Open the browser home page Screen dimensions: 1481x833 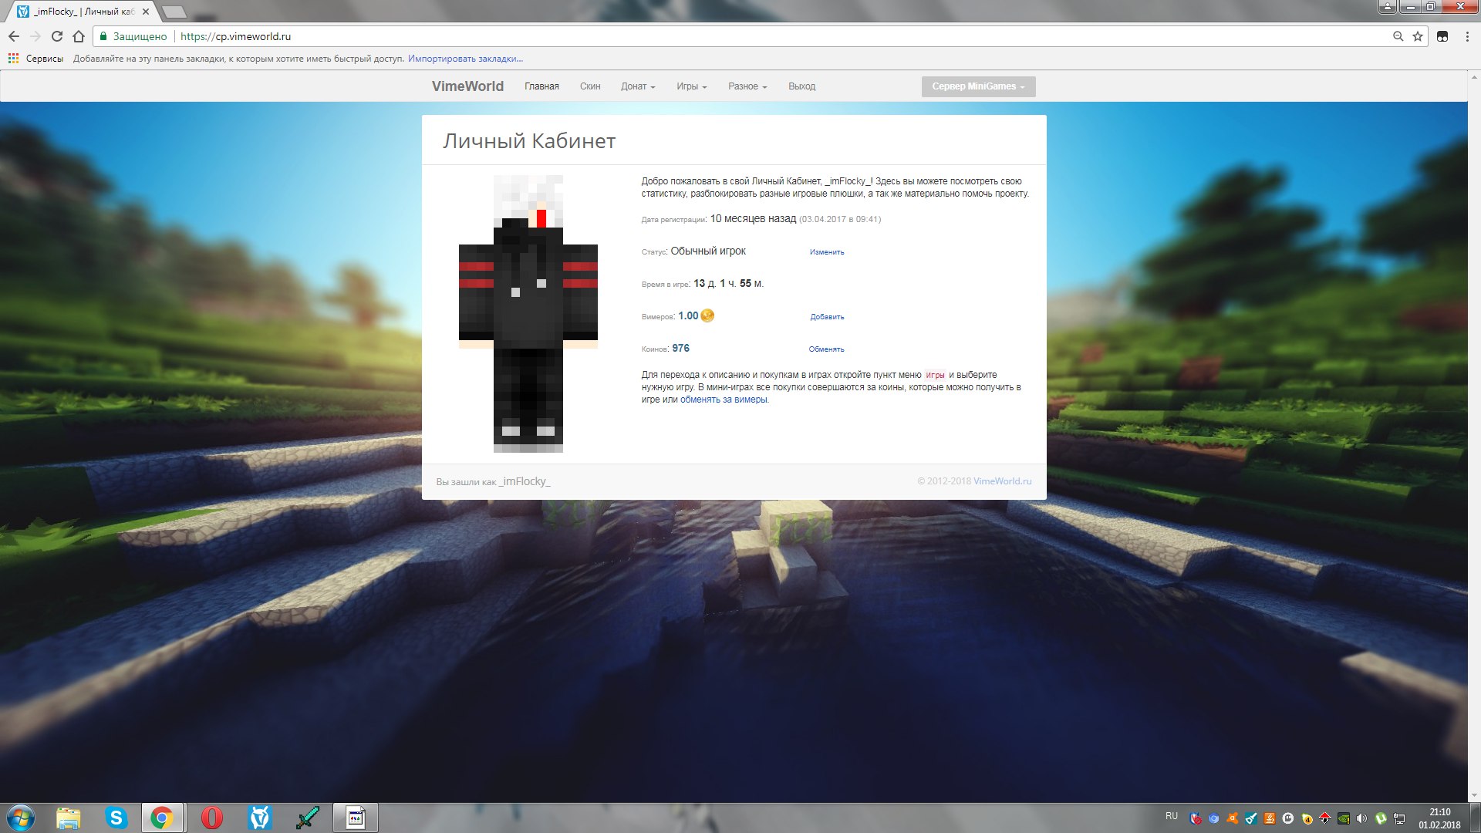[x=78, y=36]
